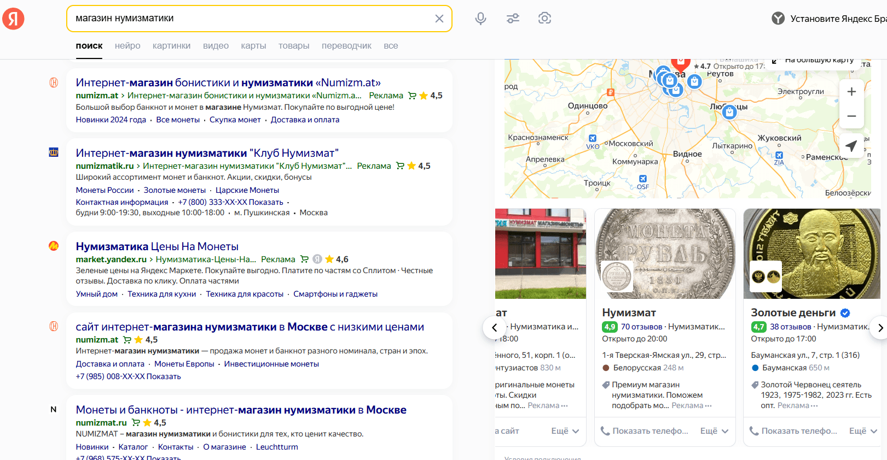Follow the Доставка и оплата sitelink under Numizm.at ad

click(305, 120)
